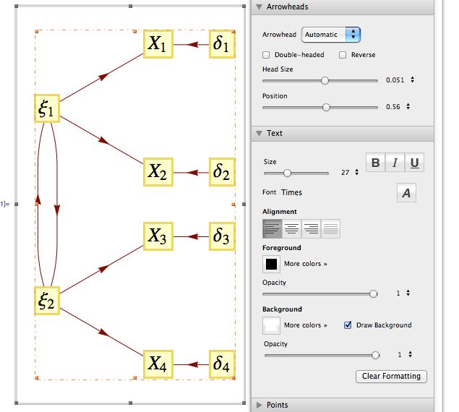Open the font picker A button
The image size is (459, 412).
click(406, 193)
